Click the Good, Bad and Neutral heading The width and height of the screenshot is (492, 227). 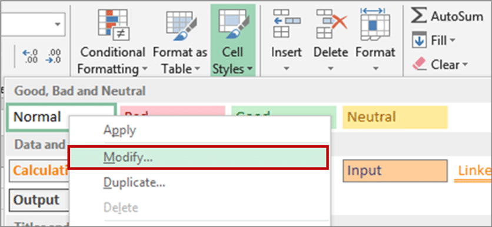[x=80, y=91]
